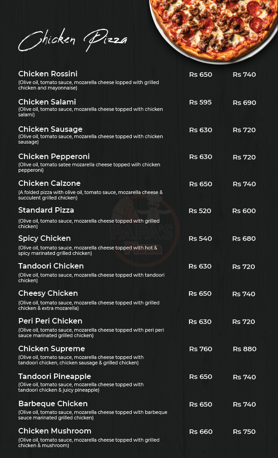
Task: Pick Spicy Chicken's Rs 680 price
Action: pyautogui.click(x=244, y=239)
